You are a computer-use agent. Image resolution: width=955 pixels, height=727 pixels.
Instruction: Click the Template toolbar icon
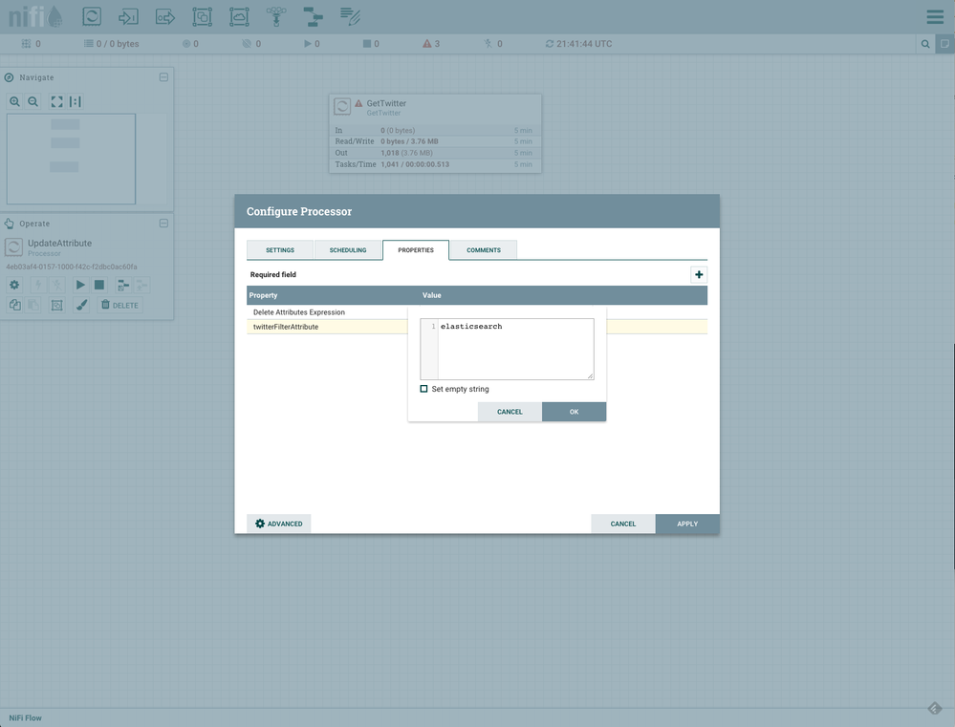tap(313, 16)
